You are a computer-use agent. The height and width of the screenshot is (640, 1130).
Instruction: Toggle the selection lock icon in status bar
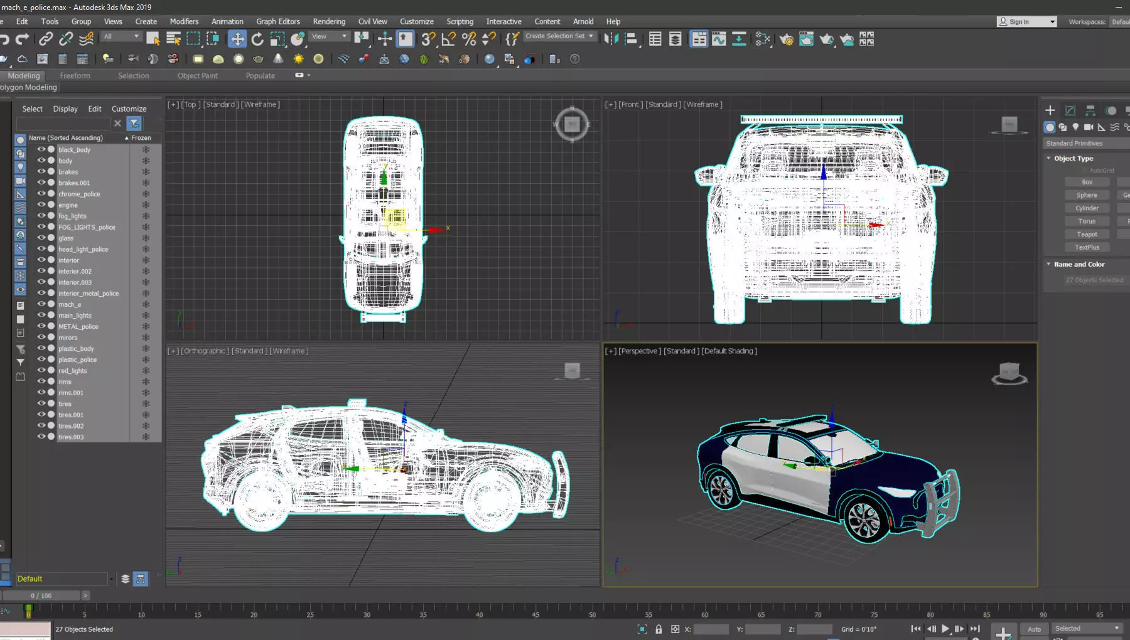coord(659,629)
